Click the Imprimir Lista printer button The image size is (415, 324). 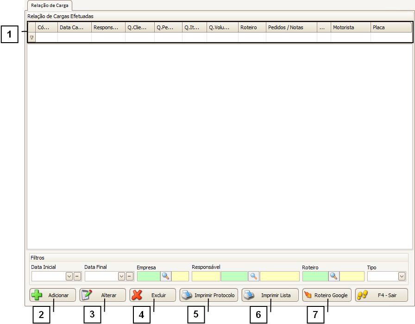(x=270, y=295)
